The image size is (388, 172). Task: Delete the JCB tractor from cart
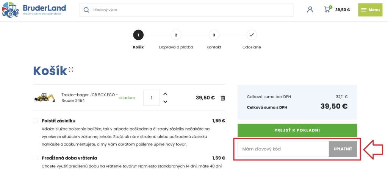pyautogui.click(x=223, y=98)
